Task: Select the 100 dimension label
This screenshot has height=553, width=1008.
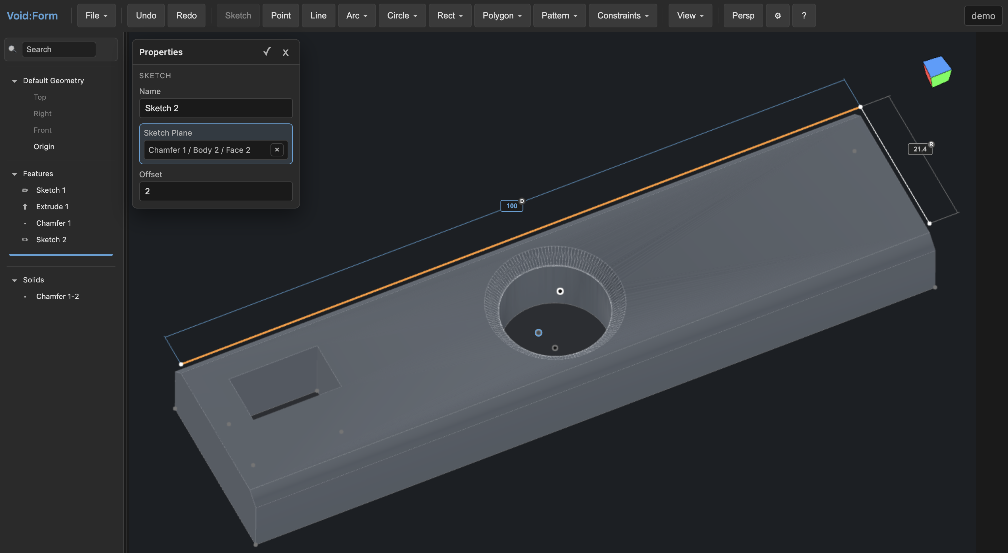Action: [x=512, y=206]
